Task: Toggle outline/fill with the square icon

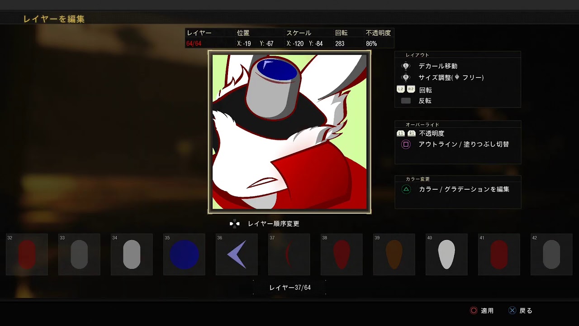Action: coord(406,144)
